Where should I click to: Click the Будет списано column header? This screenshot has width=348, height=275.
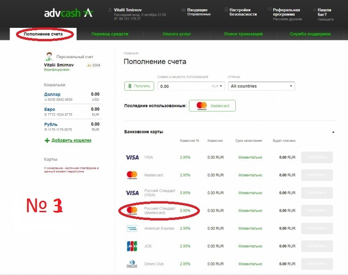[x=284, y=141]
